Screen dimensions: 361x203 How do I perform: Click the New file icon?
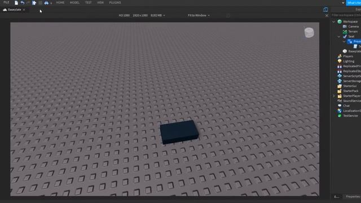16,3
